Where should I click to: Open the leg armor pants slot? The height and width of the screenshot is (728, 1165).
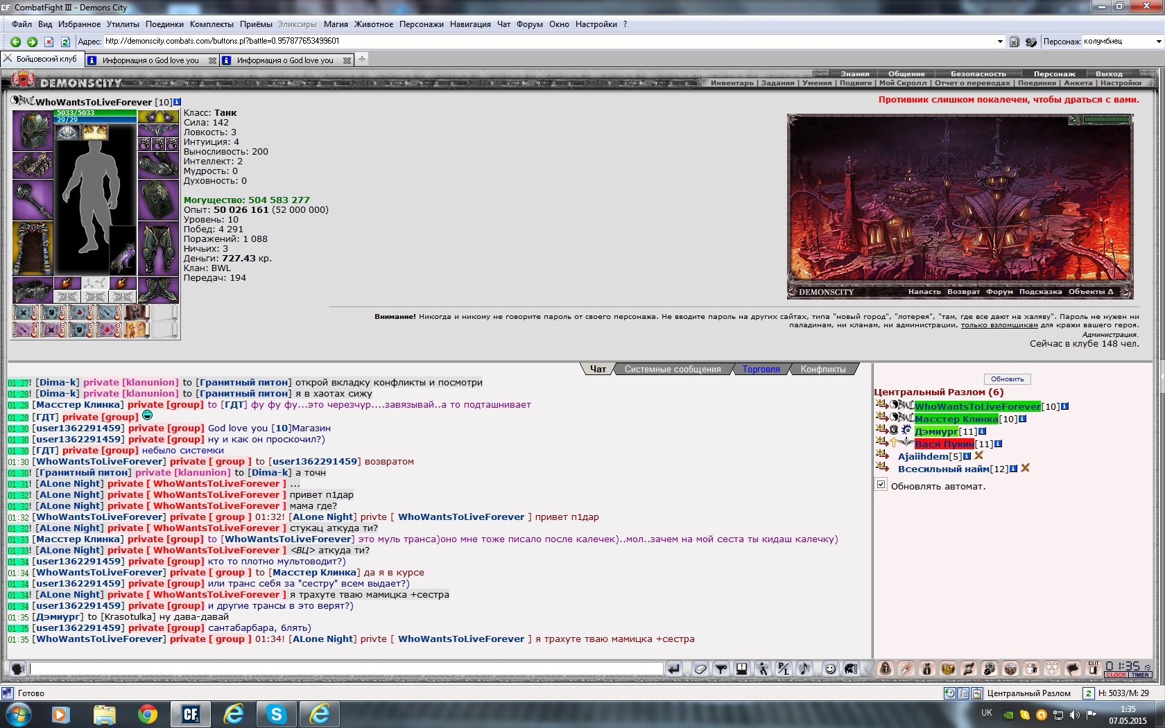tap(159, 248)
